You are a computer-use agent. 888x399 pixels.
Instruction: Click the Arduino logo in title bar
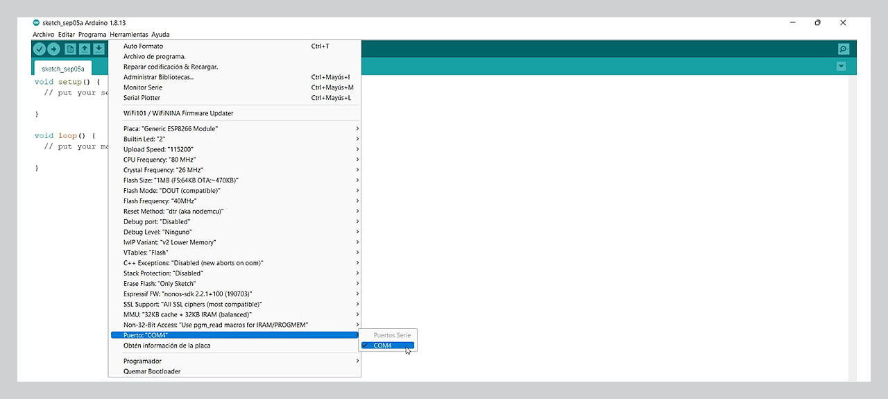[36, 23]
